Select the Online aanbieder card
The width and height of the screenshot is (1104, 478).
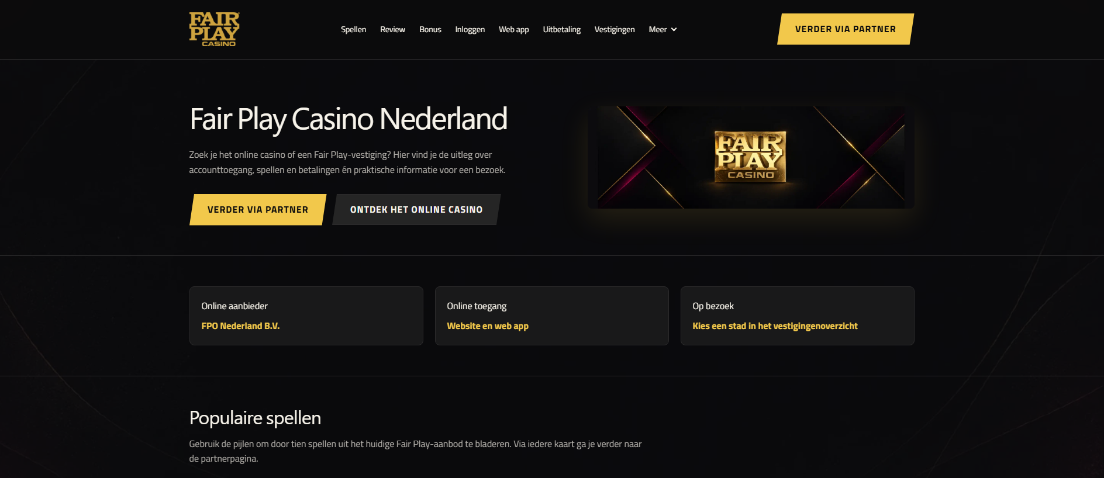tap(306, 316)
